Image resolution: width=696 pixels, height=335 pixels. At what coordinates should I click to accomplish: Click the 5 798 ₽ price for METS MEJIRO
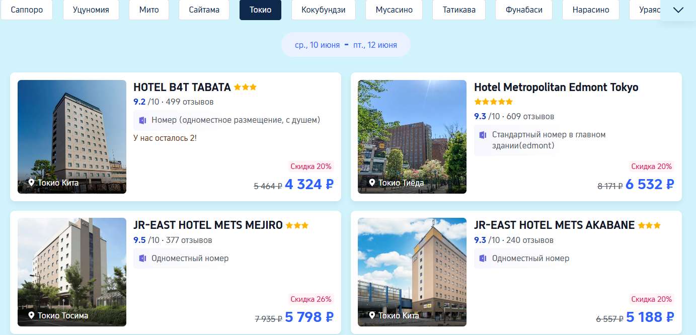pos(309,317)
